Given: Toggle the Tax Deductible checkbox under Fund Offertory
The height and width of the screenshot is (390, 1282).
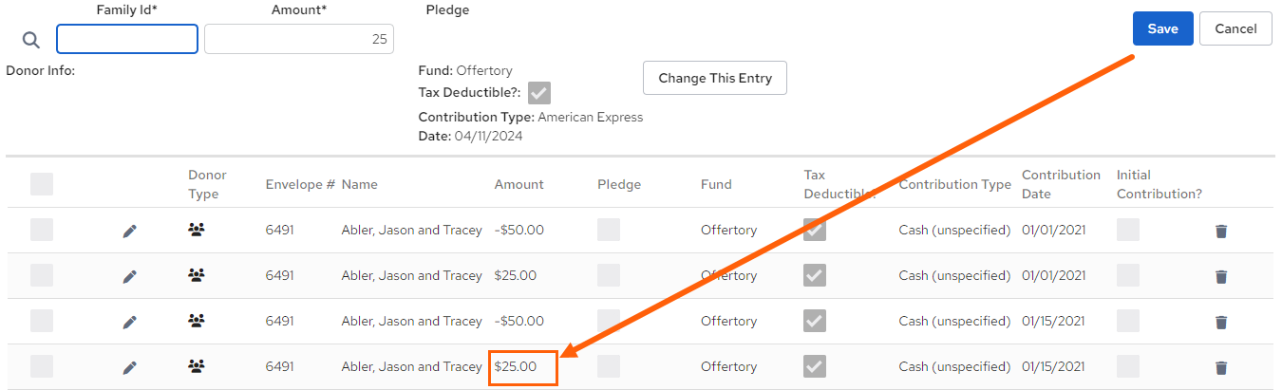Looking at the screenshot, I should [x=539, y=93].
